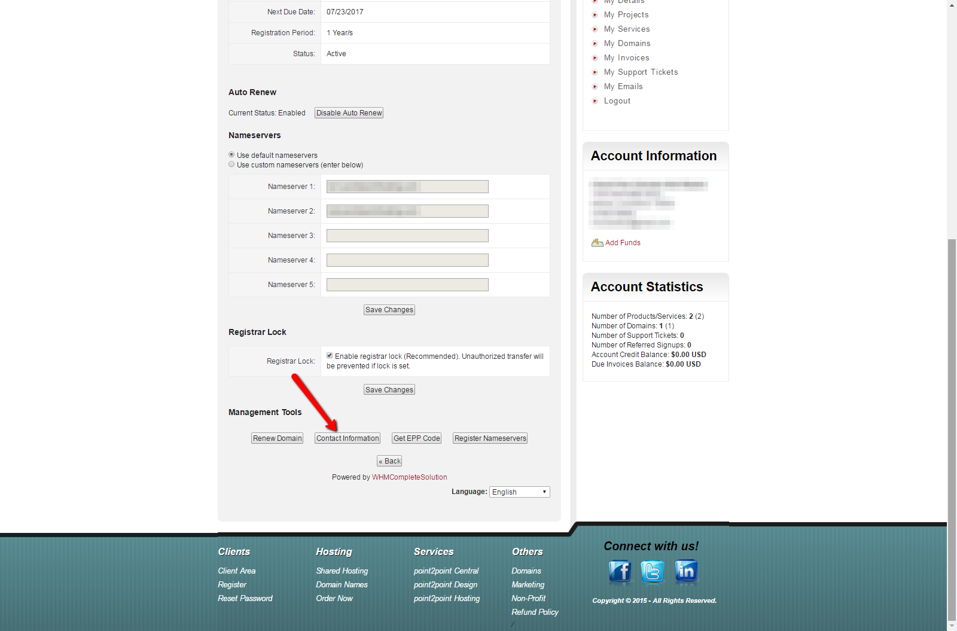Click the bullet icon beside My Invoices
Viewport: 957px width, 631px height.
[595, 58]
